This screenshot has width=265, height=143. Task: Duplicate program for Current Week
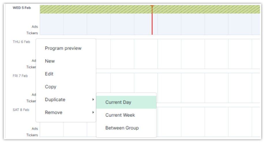[x=120, y=115]
